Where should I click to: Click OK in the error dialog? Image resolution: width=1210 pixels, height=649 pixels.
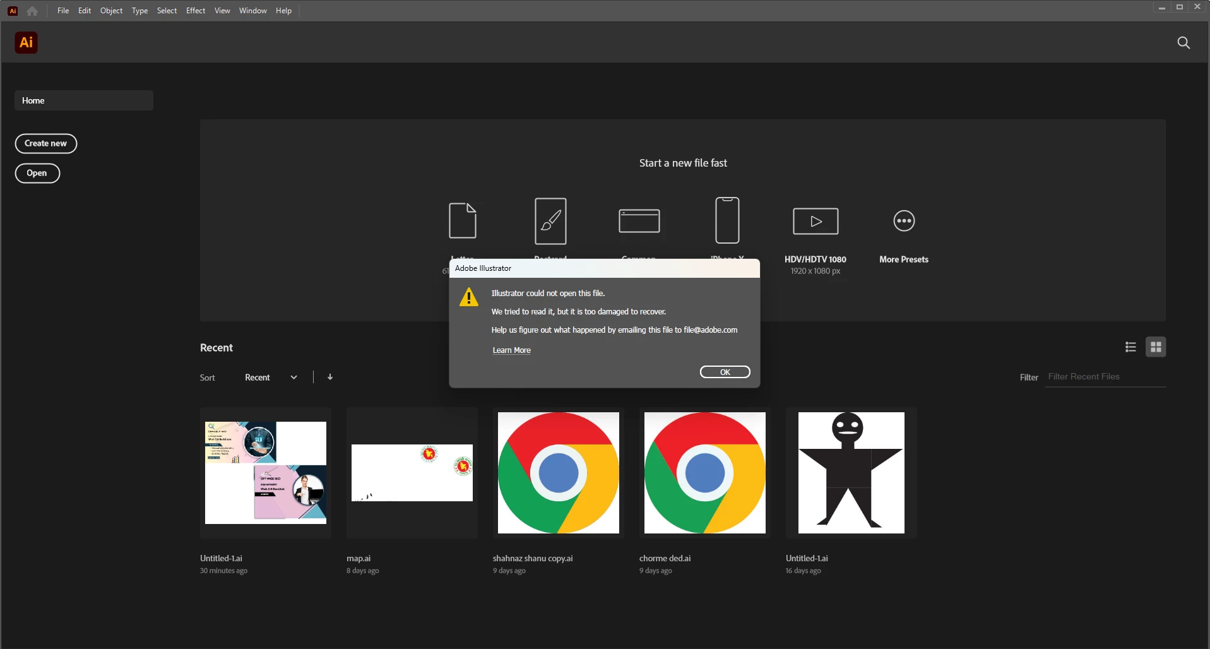725,372
